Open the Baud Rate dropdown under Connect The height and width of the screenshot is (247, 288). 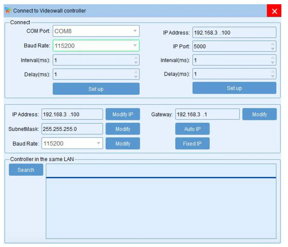(x=135, y=45)
